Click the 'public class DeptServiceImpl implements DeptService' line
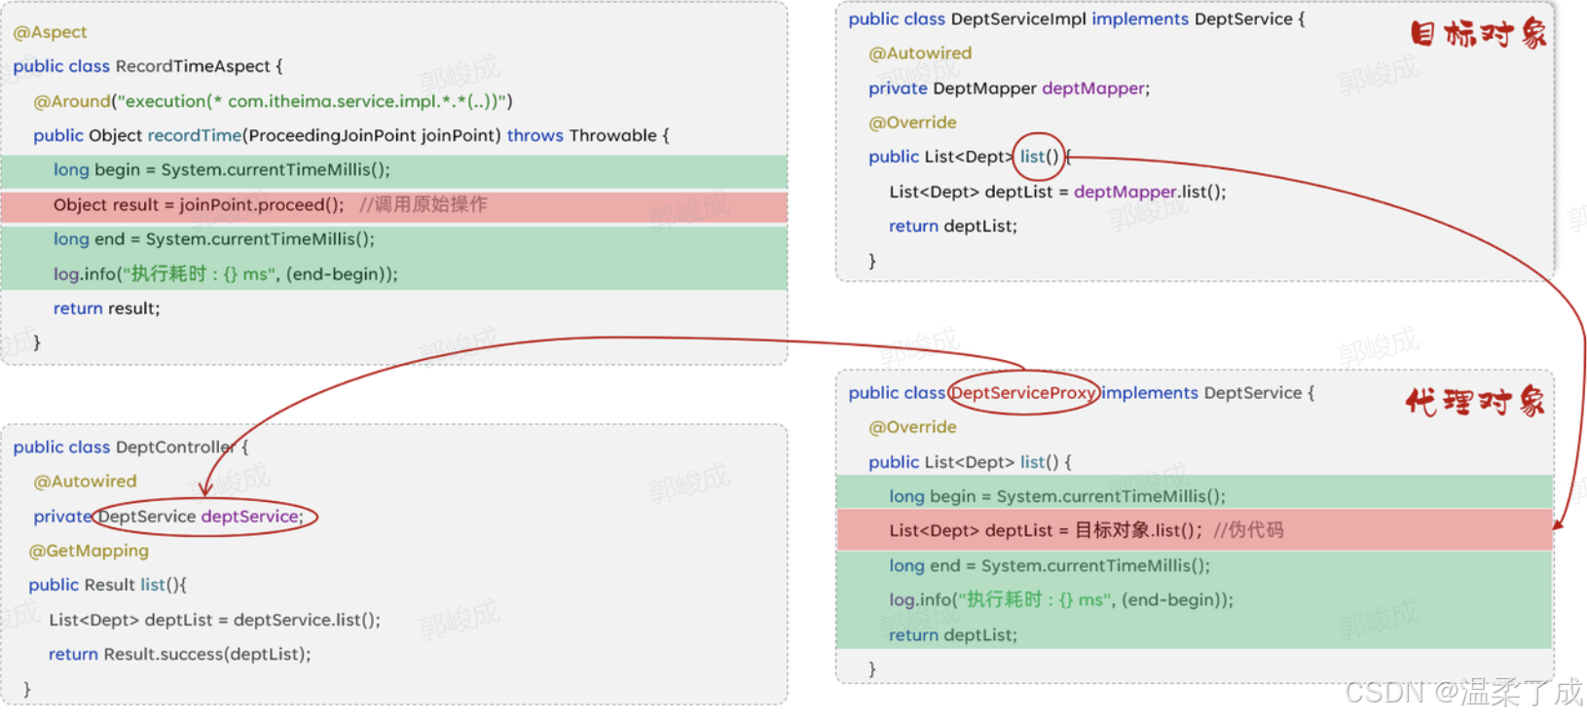Viewport: 1587px width, 719px height. [1076, 19]
